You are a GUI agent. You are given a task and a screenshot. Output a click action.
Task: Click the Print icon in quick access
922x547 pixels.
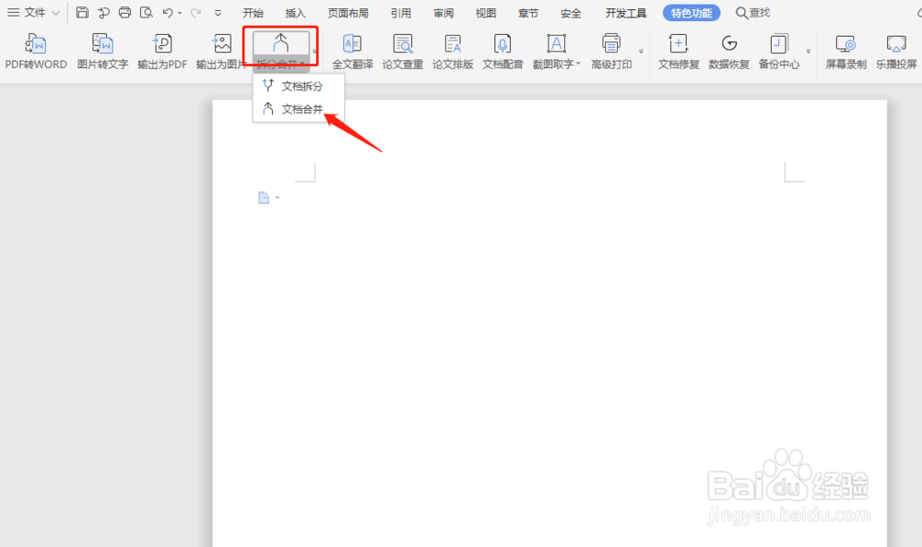click(x=124, y=12)
